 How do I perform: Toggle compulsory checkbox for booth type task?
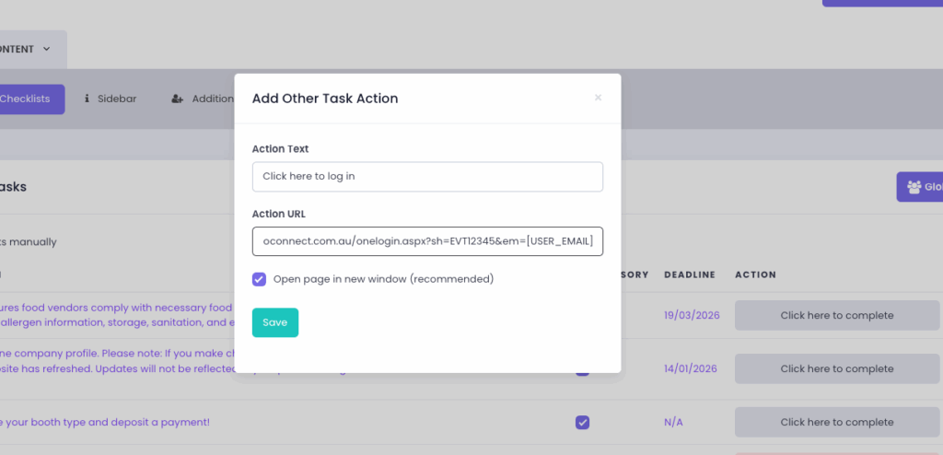point(582,422)
